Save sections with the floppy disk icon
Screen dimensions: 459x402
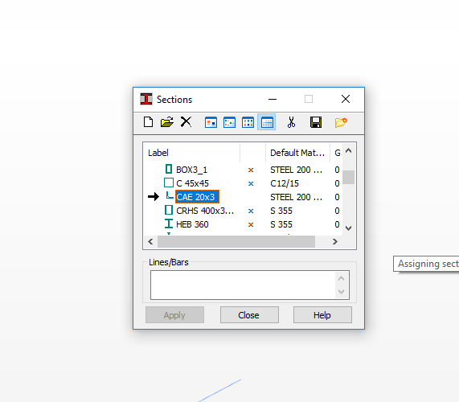tap(316, 122)
